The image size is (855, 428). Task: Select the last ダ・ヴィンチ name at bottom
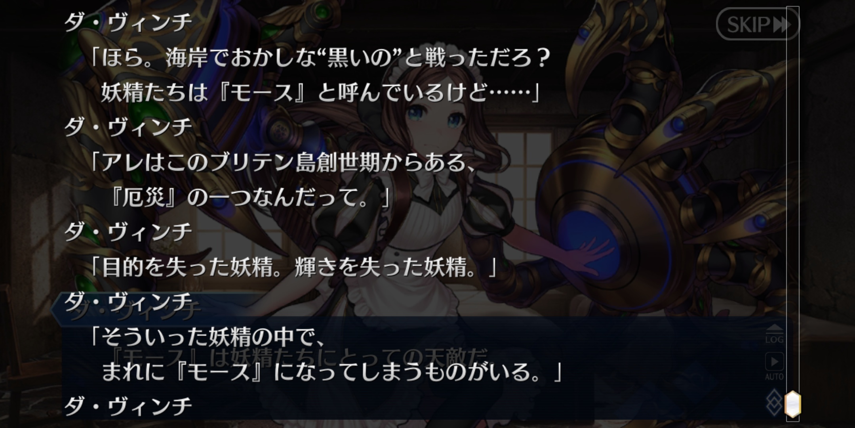tap(128, 407)
